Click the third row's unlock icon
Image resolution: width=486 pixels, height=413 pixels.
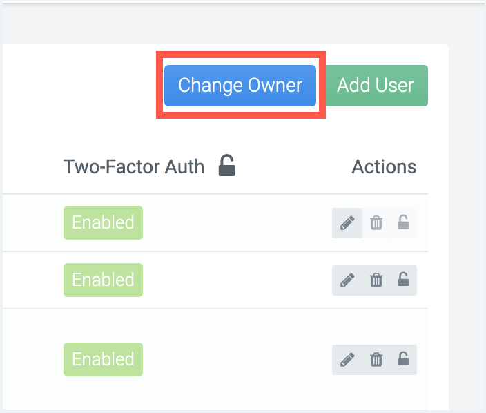[403, 358]
